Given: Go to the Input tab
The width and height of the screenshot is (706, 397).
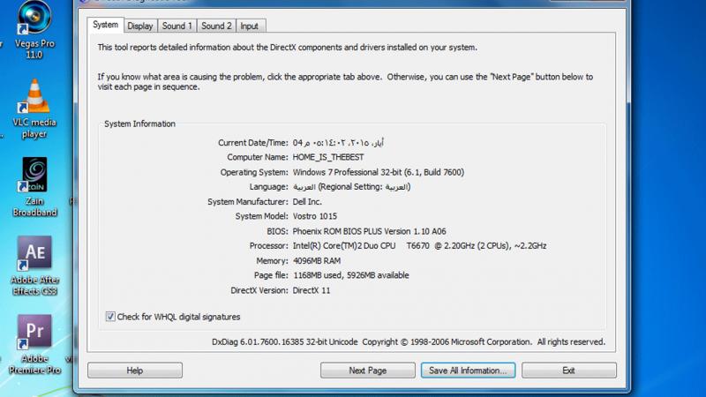Looking at the screenshot, I should 250,26.
